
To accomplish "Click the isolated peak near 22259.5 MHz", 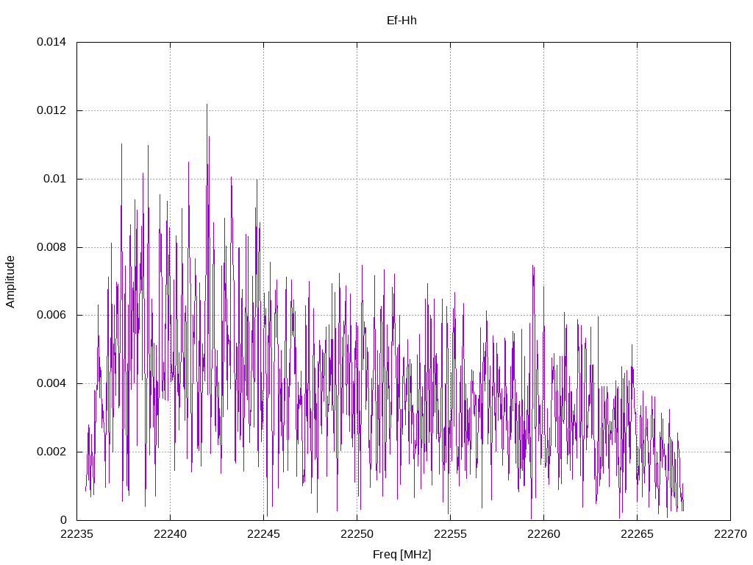I will [533, 266].
